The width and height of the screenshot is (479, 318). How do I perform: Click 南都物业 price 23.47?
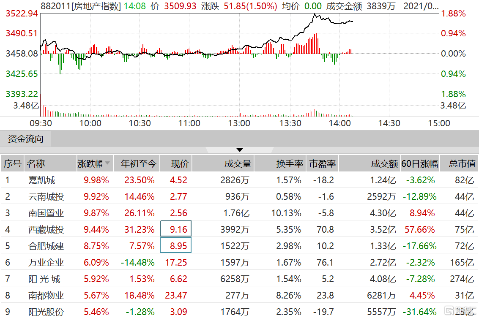click(176, 296)
